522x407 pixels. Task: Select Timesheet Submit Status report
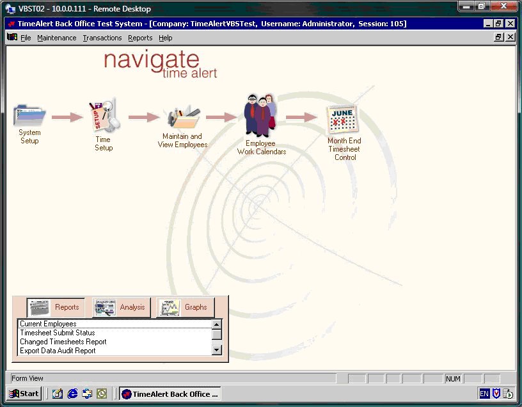coord(115,333)
